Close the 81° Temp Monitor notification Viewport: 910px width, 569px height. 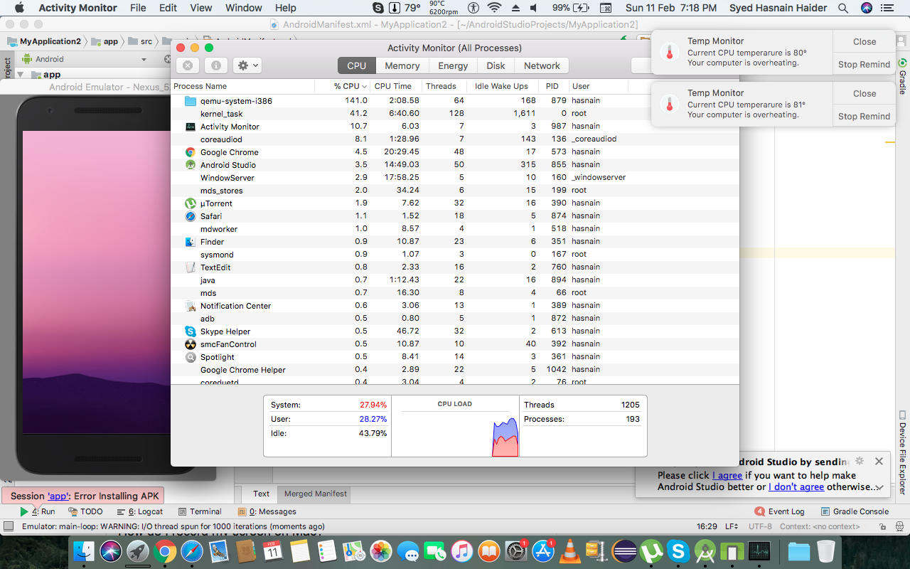[864, 93]
